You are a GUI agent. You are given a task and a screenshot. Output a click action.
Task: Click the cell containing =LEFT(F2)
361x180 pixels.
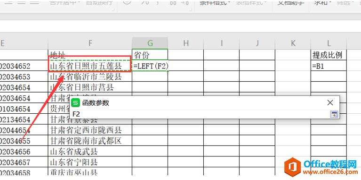pos(150,66)
